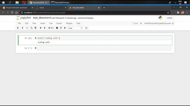
Task: Open the Widgets menu
Action: click(69, 23)
